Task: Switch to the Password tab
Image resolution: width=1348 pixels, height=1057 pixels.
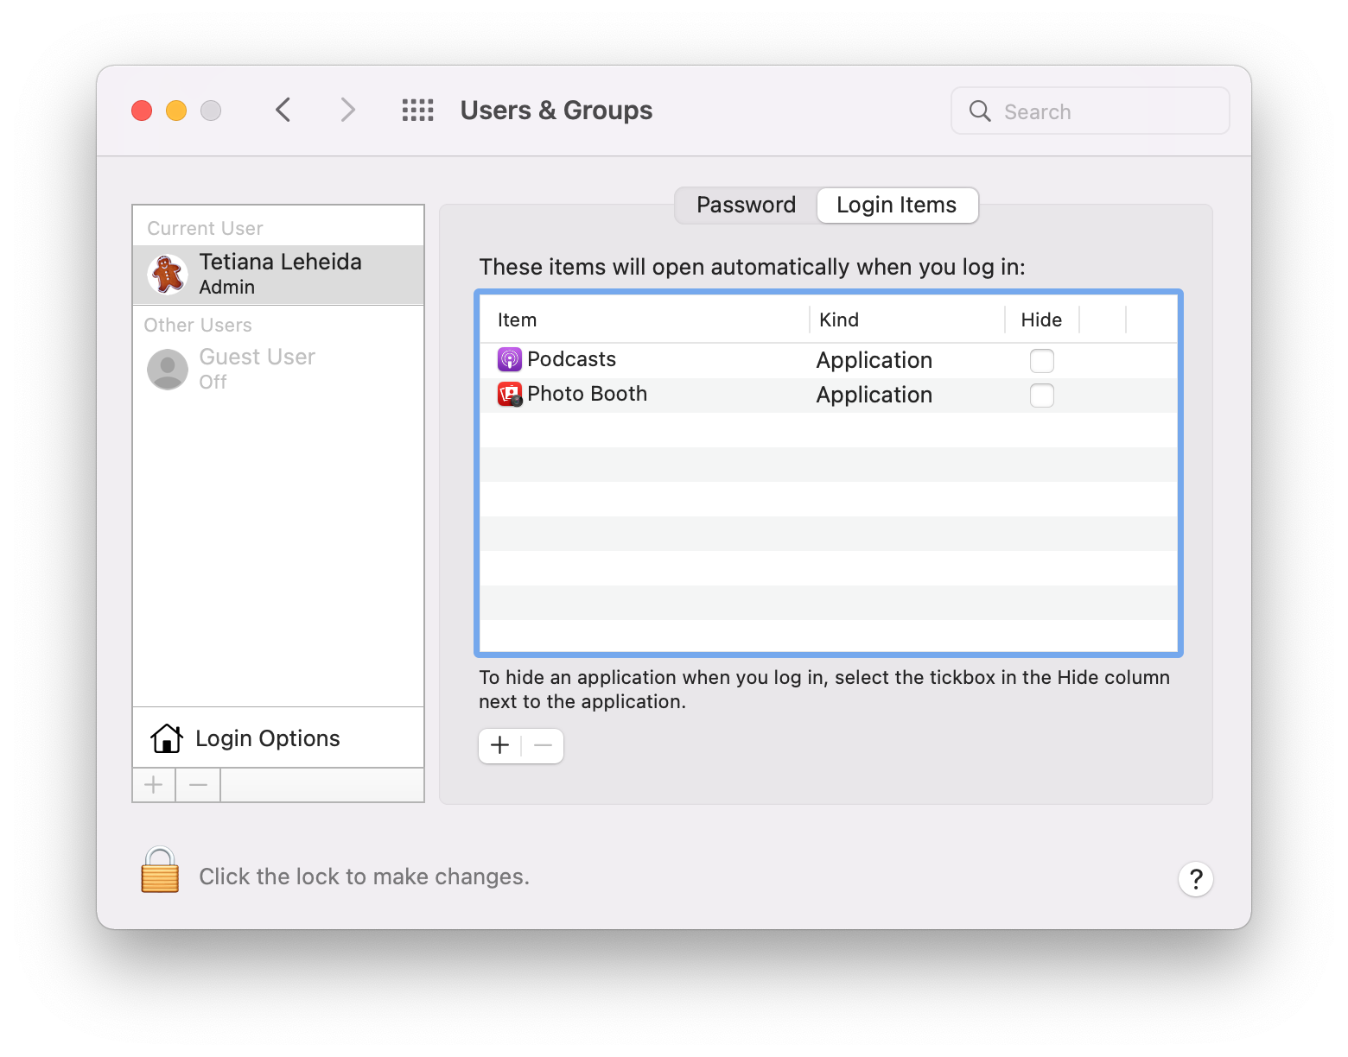Action: click(745, 205)
